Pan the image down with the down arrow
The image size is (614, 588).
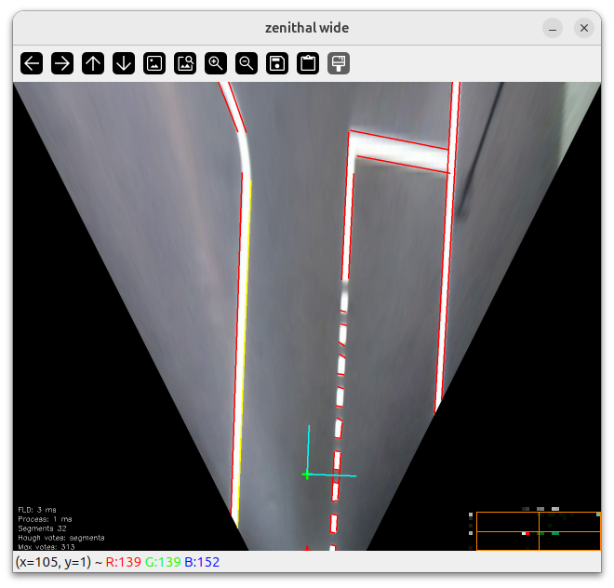point(124,63)
